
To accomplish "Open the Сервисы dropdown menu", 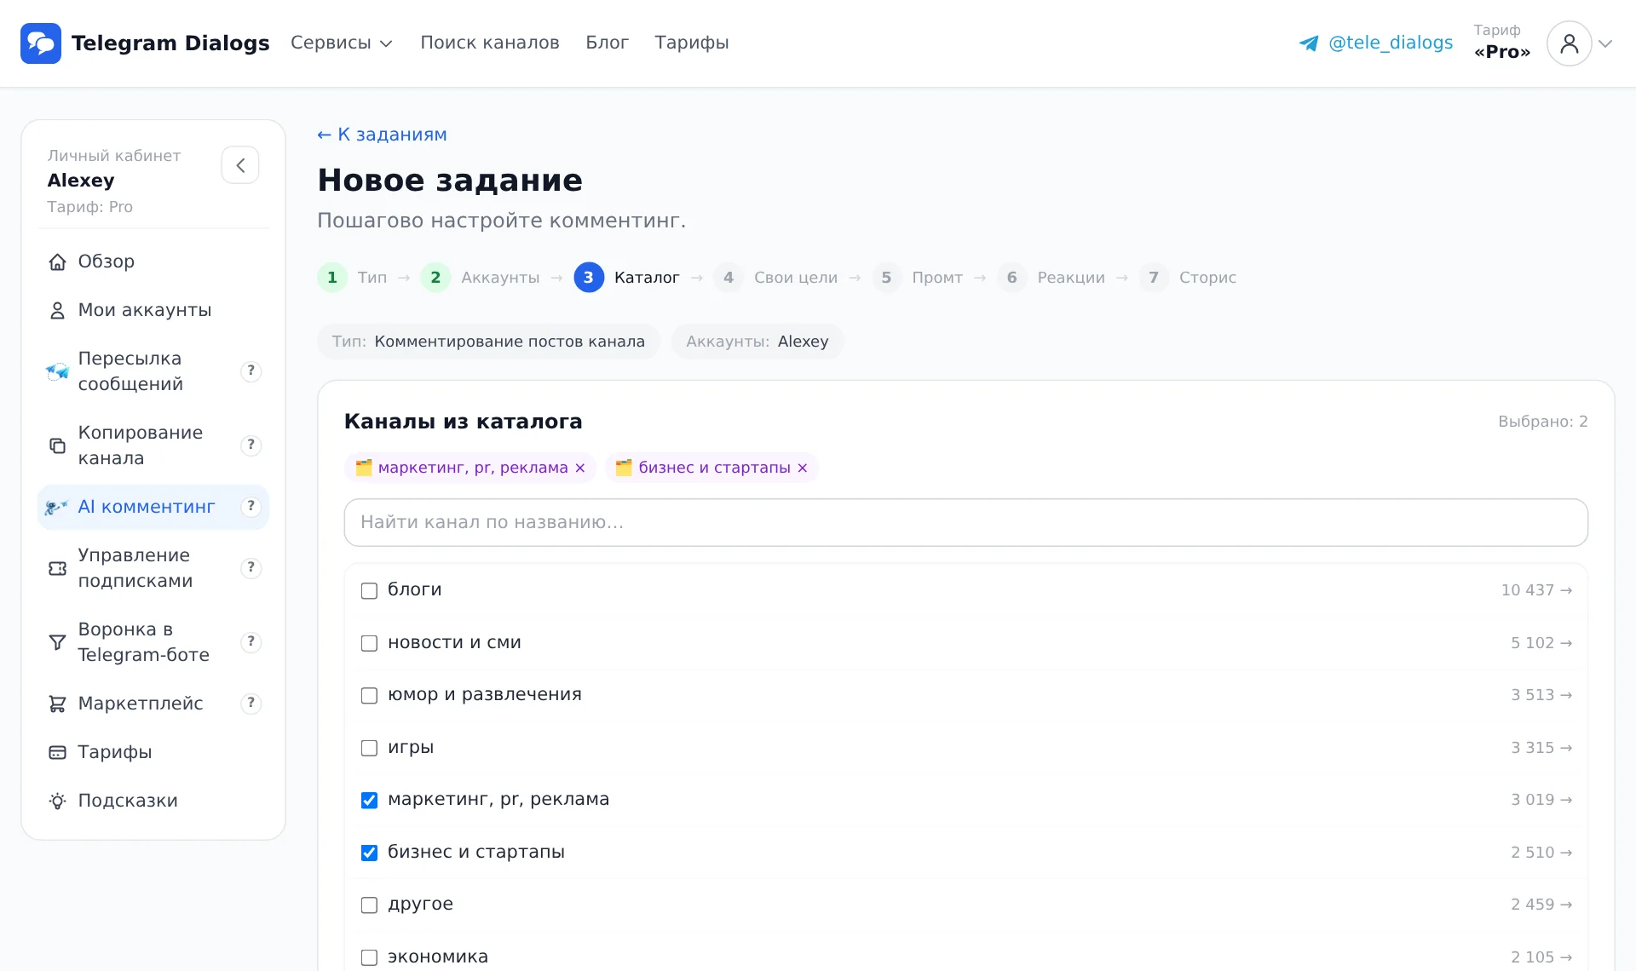I will coord(341,43).
